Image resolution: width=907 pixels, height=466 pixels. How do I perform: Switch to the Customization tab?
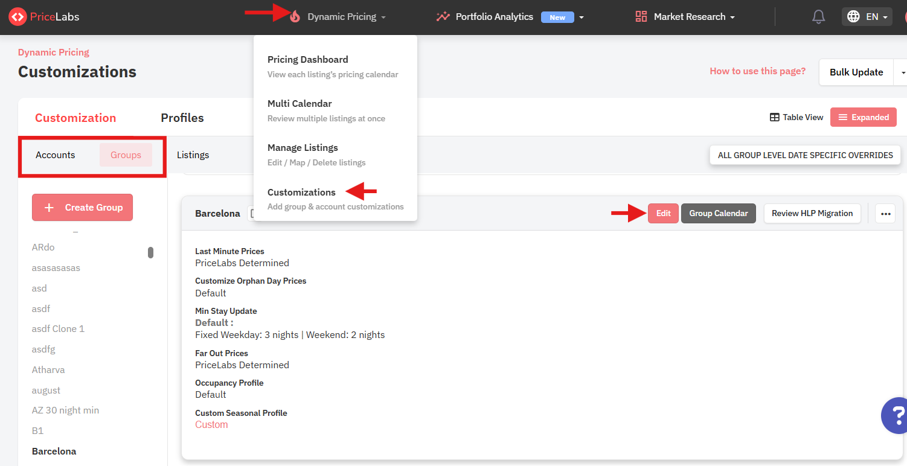point(75,118)
